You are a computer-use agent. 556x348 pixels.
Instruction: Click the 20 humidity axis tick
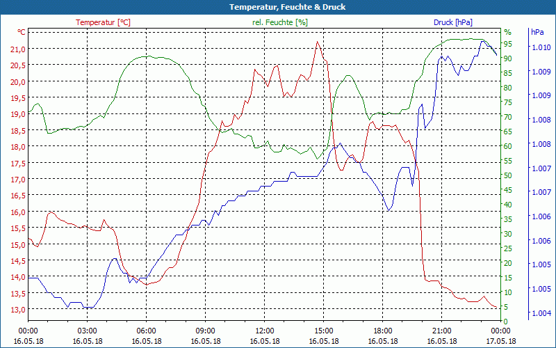(508, 263)
